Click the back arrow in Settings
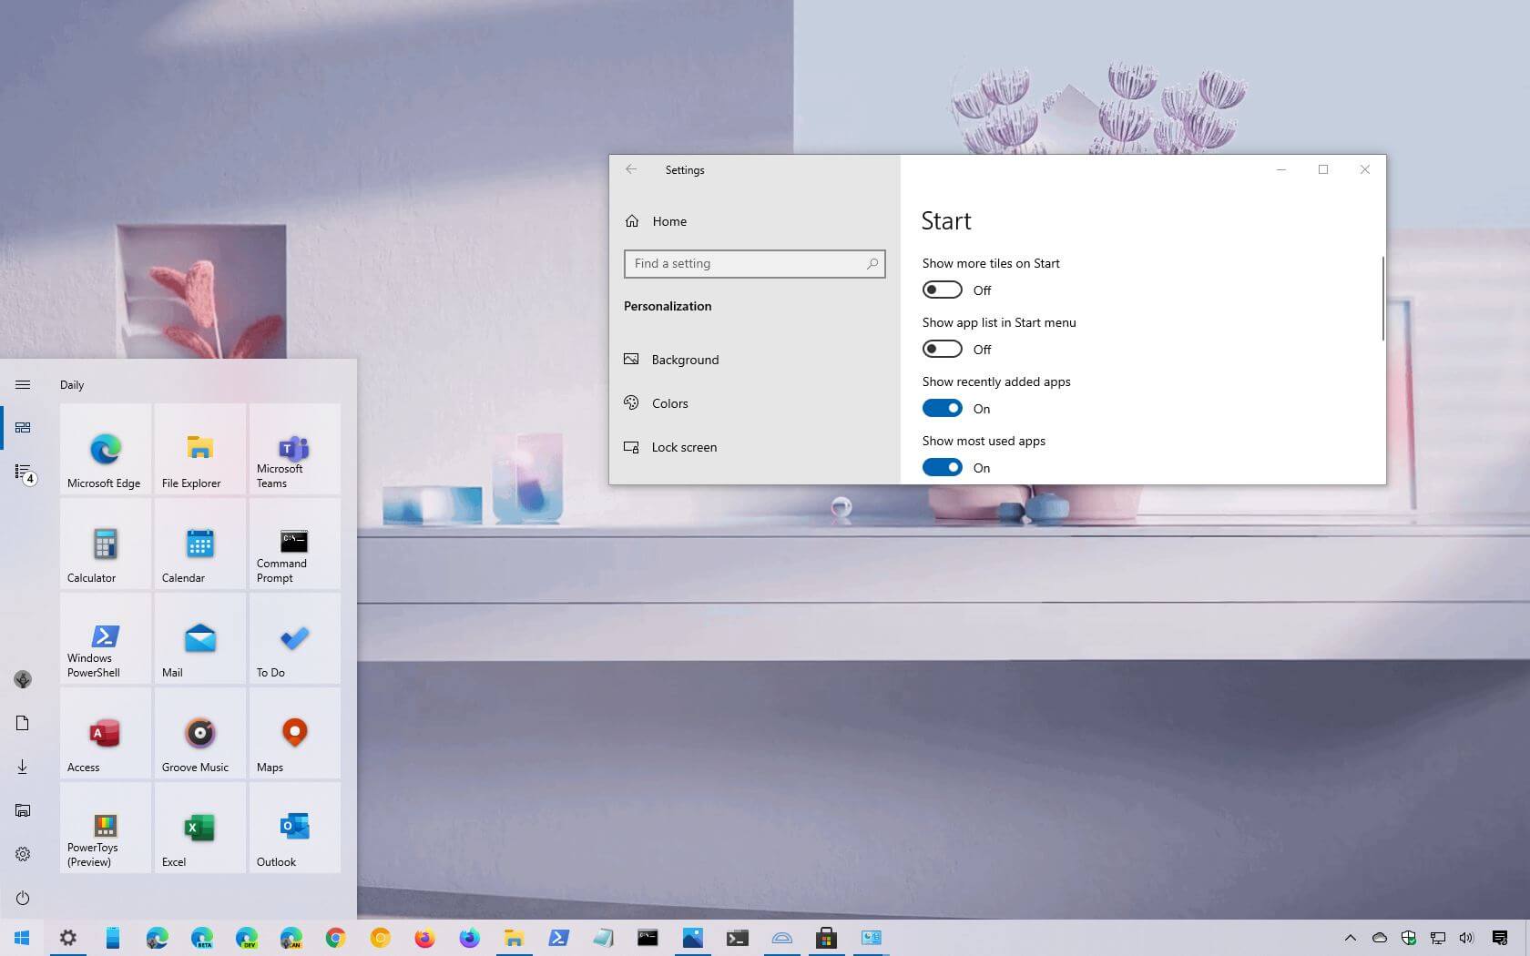The image size is (1530, 956). click(631, 169)
